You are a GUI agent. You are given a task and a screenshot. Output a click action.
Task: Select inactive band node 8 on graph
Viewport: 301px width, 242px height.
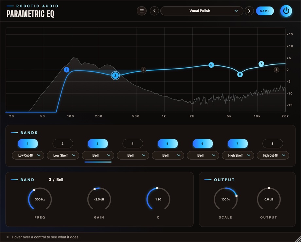pos(276,70)
